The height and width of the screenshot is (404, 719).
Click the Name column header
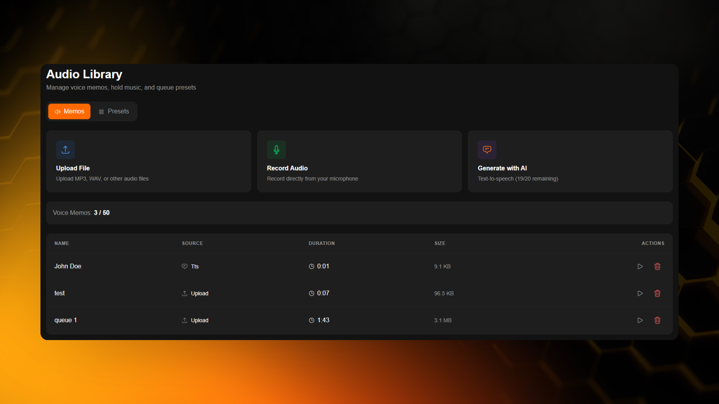[x=62, y=243]
